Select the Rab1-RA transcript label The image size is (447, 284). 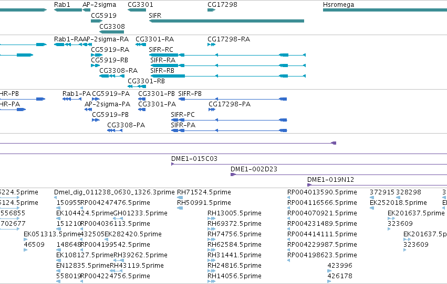pos(68,39)
